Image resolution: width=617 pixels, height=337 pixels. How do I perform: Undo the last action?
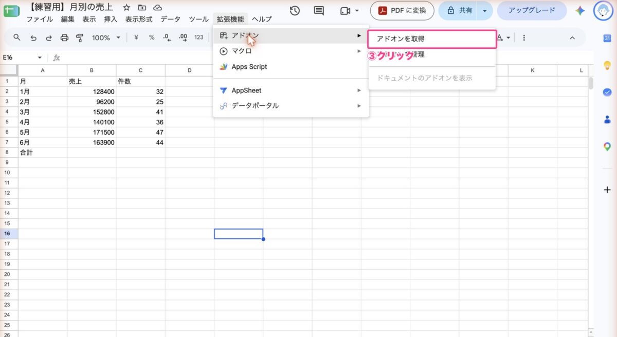(33, 38)
